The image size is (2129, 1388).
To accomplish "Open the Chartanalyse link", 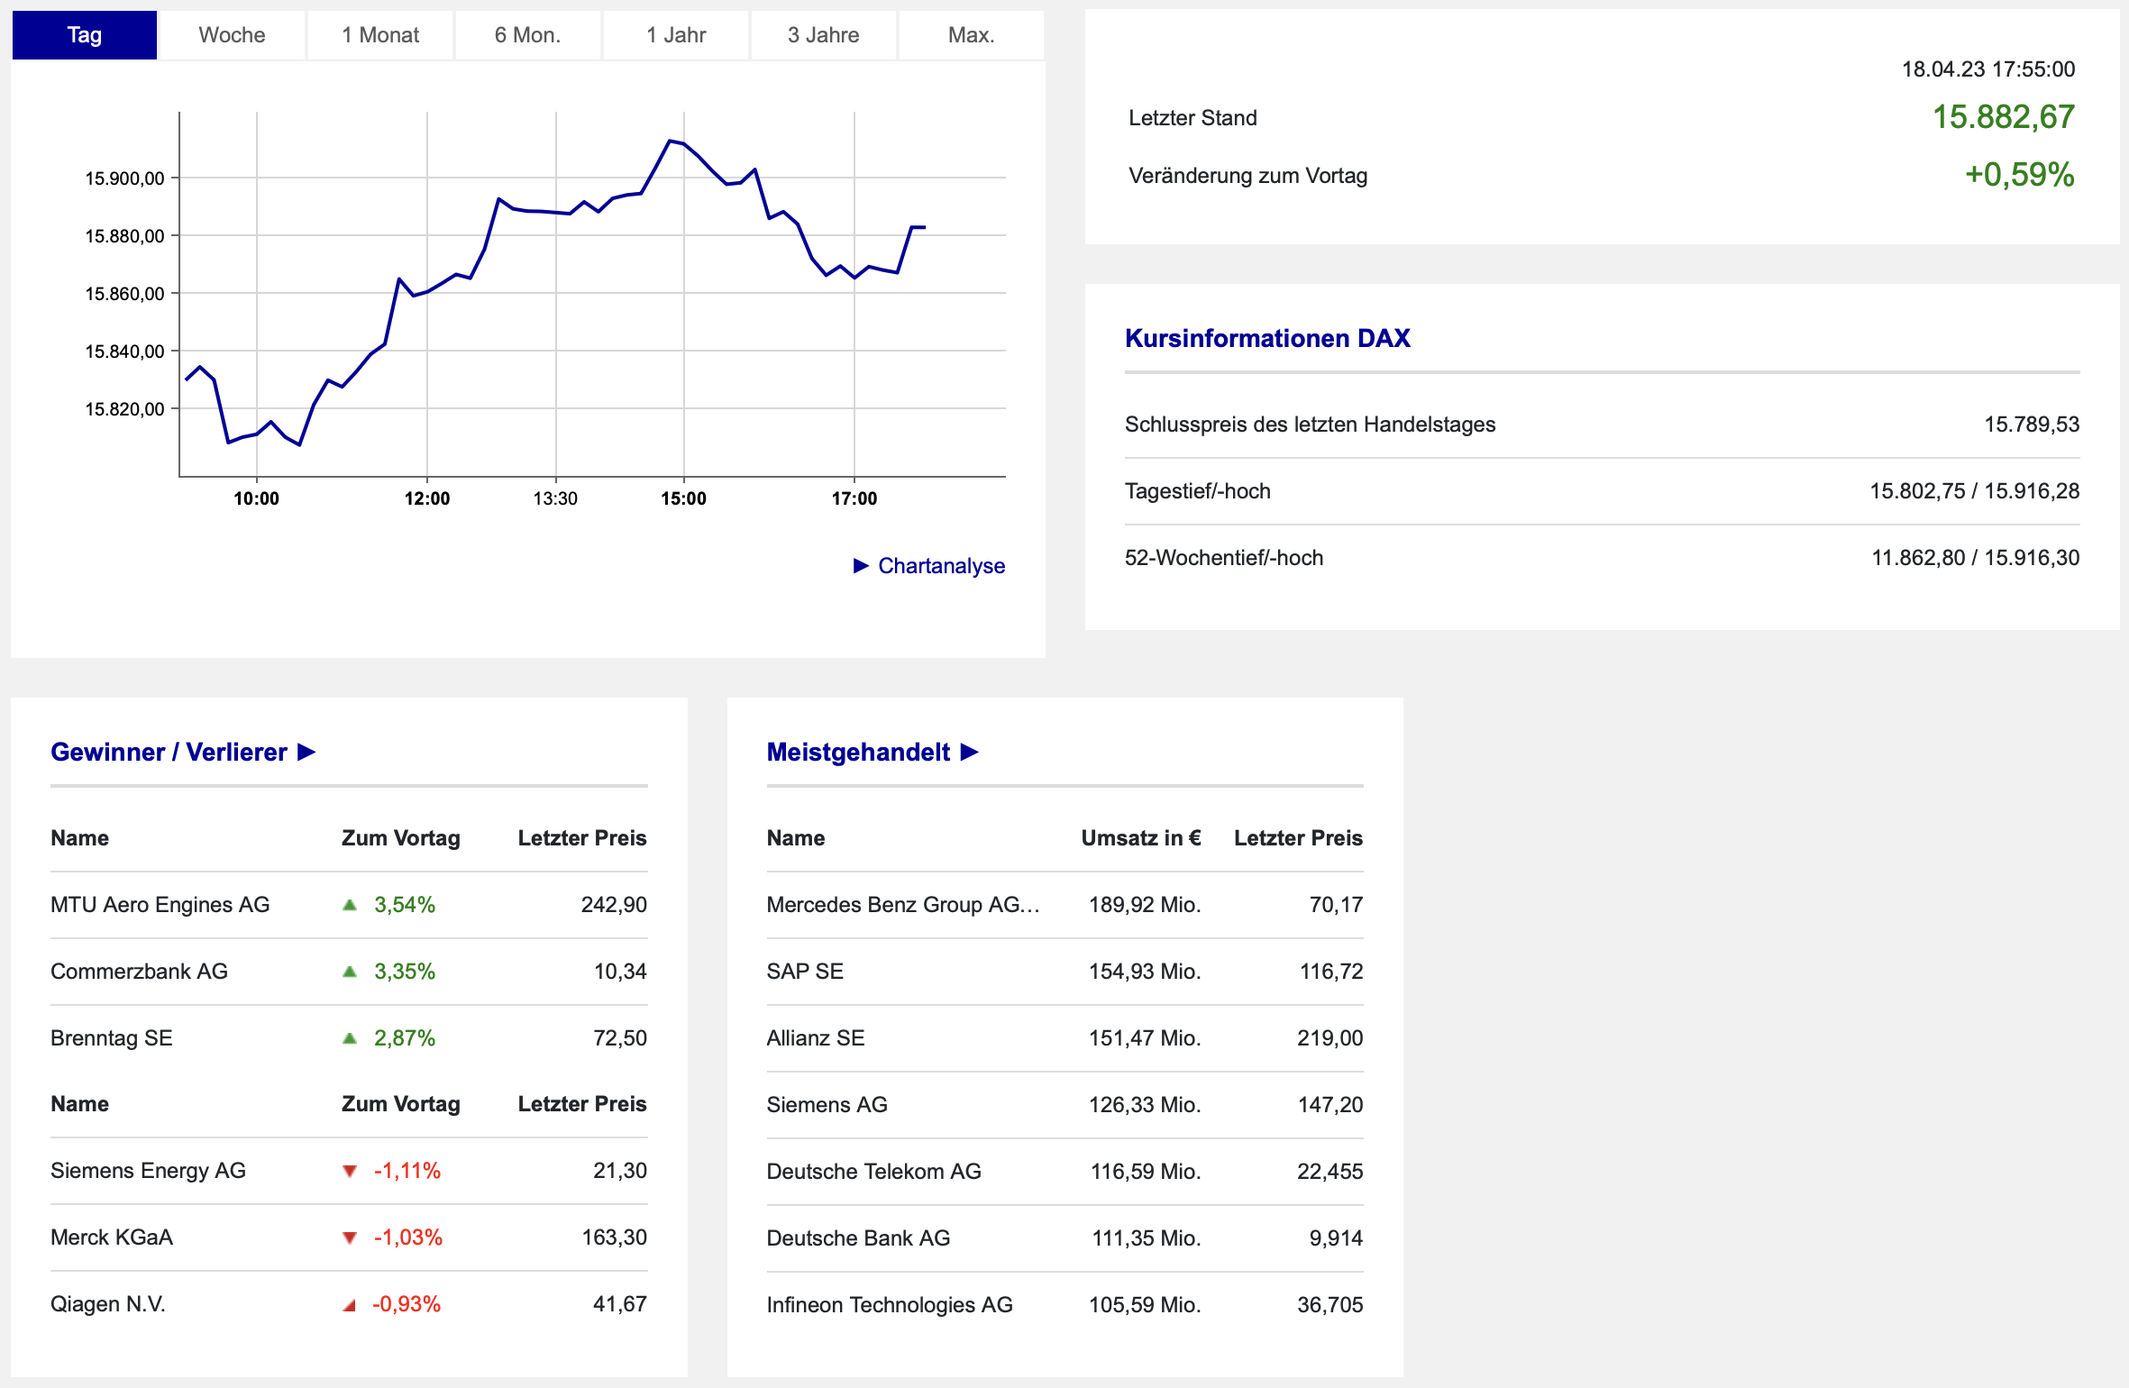I will [x=941, y=565].
